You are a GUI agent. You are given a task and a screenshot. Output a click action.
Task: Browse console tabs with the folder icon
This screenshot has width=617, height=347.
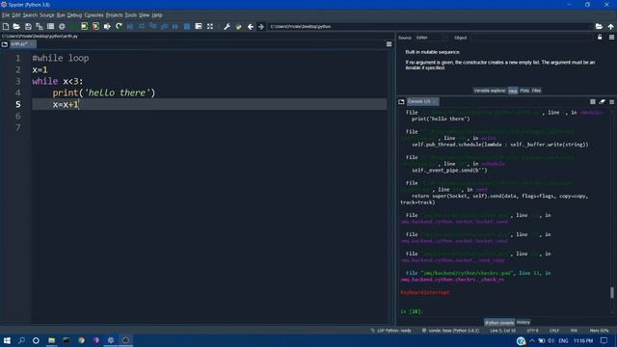pyautogui.click(x=401, y=101)
